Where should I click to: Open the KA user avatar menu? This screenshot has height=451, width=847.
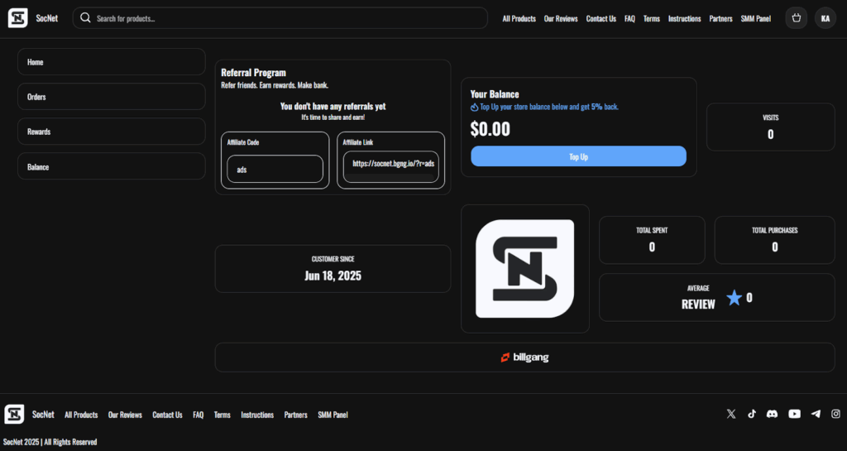click(825, 18)
